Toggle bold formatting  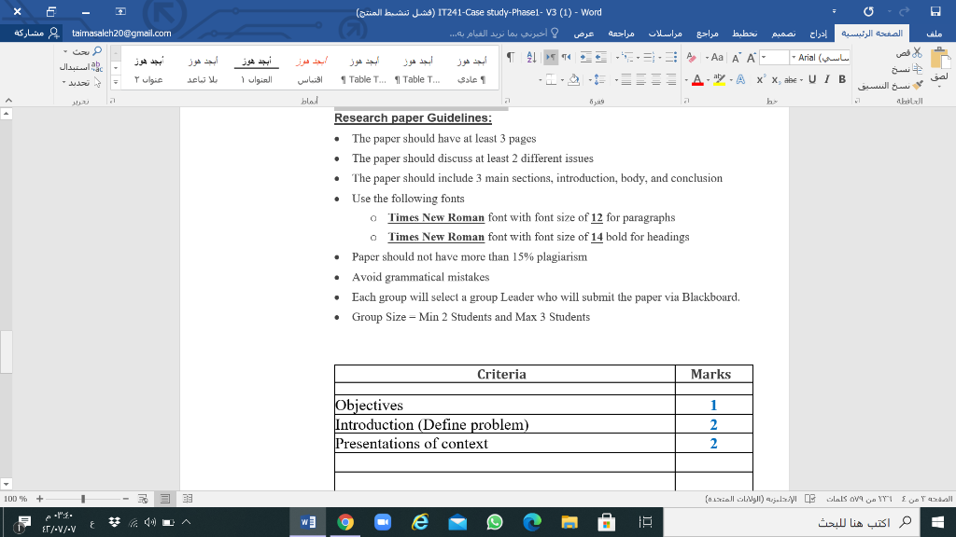click(841, 79)
